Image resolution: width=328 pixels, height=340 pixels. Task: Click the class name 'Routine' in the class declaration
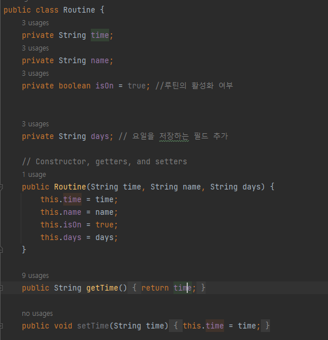[79, 10]
